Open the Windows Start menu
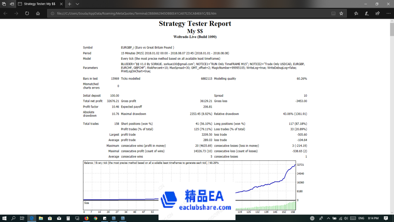394x222 pixels. pos(5,218)
